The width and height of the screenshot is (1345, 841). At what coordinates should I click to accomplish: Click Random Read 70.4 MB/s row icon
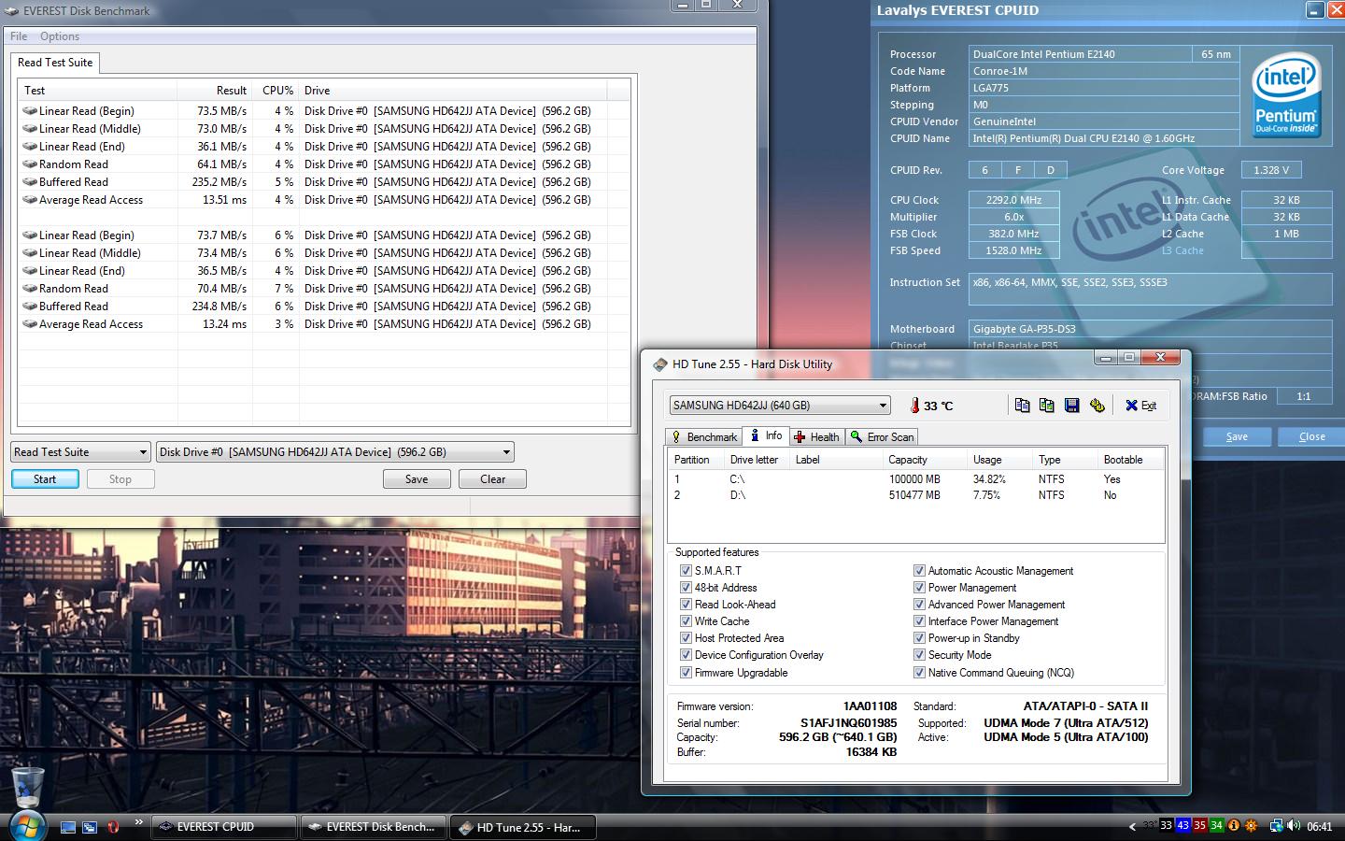30,288
